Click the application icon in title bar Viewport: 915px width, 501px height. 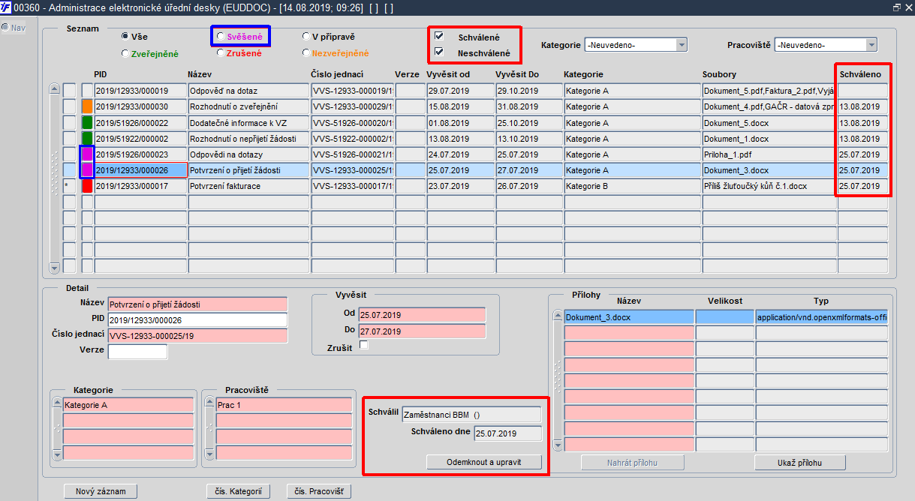[x=6, y=7]
